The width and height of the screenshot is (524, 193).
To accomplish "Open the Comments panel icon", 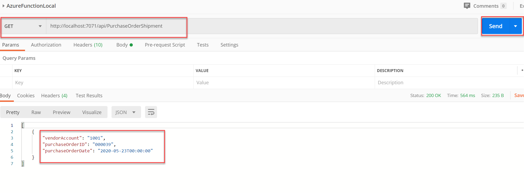I will tap(467, 6).
